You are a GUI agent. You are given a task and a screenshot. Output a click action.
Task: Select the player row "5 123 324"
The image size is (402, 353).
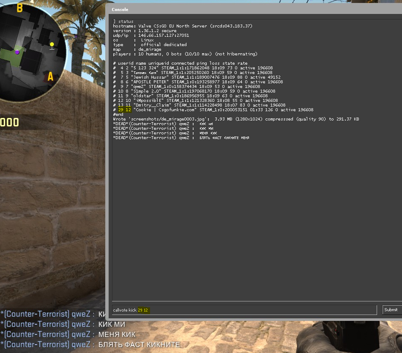coord(193,68)
